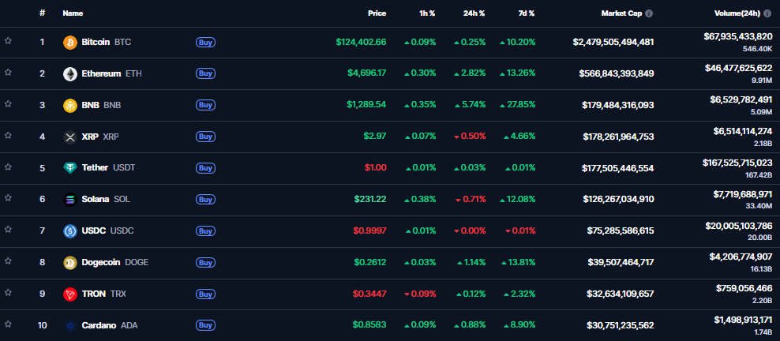
Task: Star Bitcoin to add to watchlist
Action: click(8, 40)
